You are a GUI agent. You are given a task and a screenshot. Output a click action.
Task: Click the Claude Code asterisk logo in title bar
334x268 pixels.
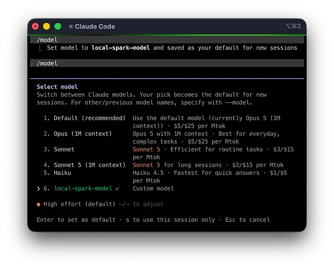point(71,26)
